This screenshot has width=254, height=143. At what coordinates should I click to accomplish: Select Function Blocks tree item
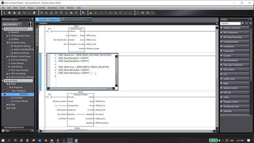[21, 101]
